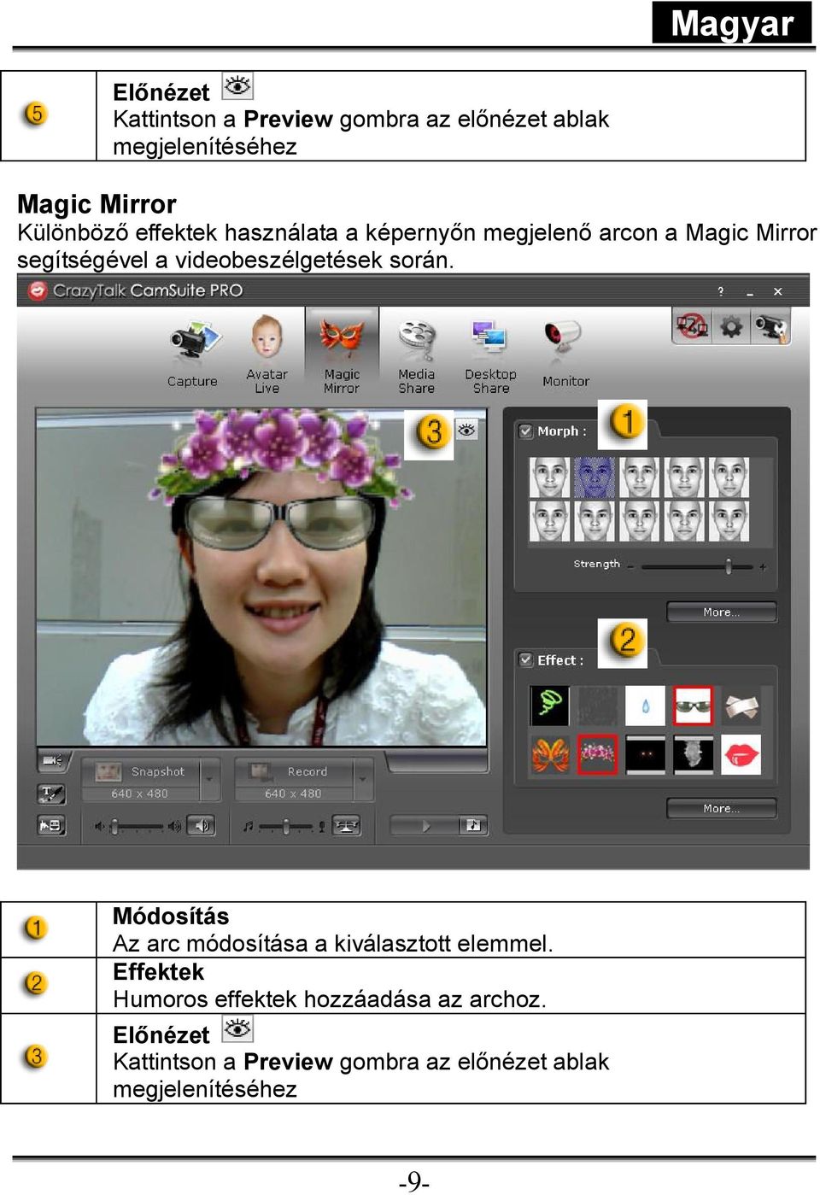820x1195 pixels.
Task: Expand the Record resolution dropdown arrow
Action: (363, 779)
